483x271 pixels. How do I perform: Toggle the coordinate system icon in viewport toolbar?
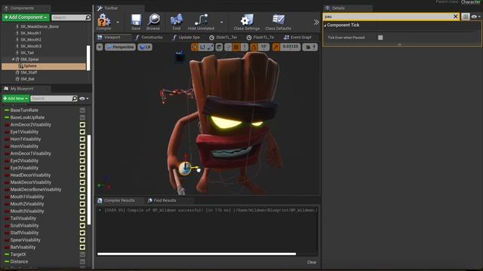219,47
